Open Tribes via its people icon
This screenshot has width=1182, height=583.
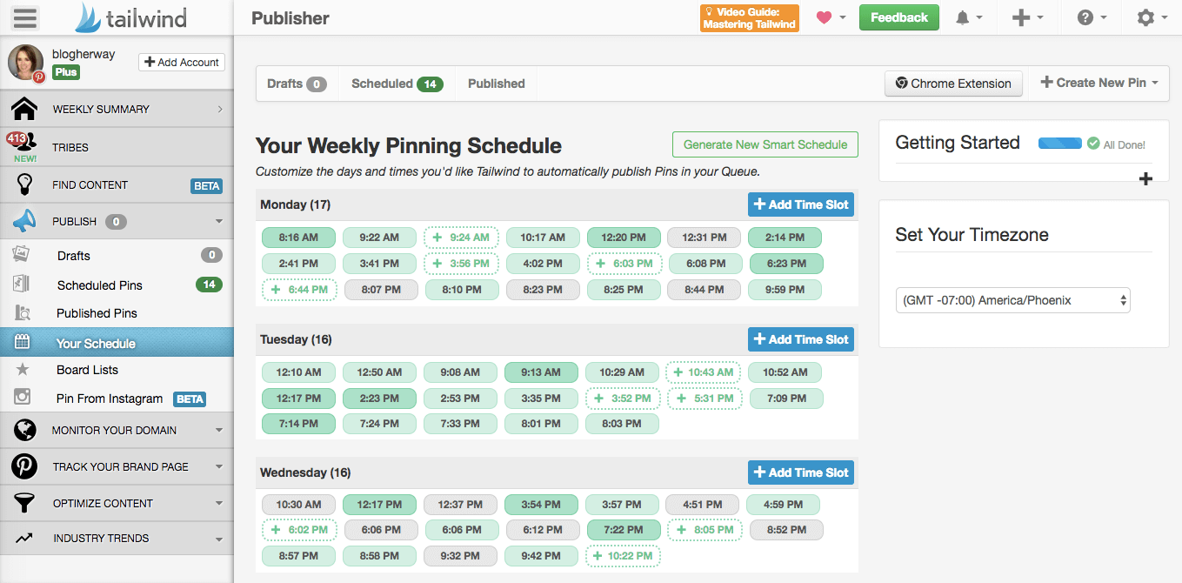pyautogui.click(x=23, y=144)
